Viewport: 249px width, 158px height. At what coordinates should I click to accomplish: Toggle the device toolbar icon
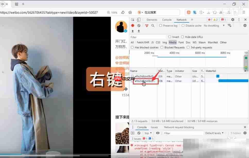[x=139, y=20]
